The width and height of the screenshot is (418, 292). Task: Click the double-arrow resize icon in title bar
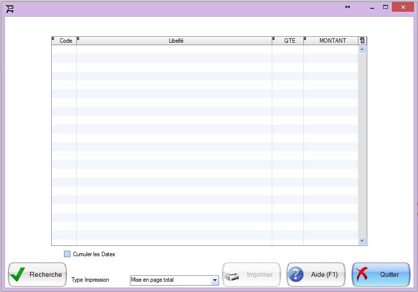(x=348, y=7)
